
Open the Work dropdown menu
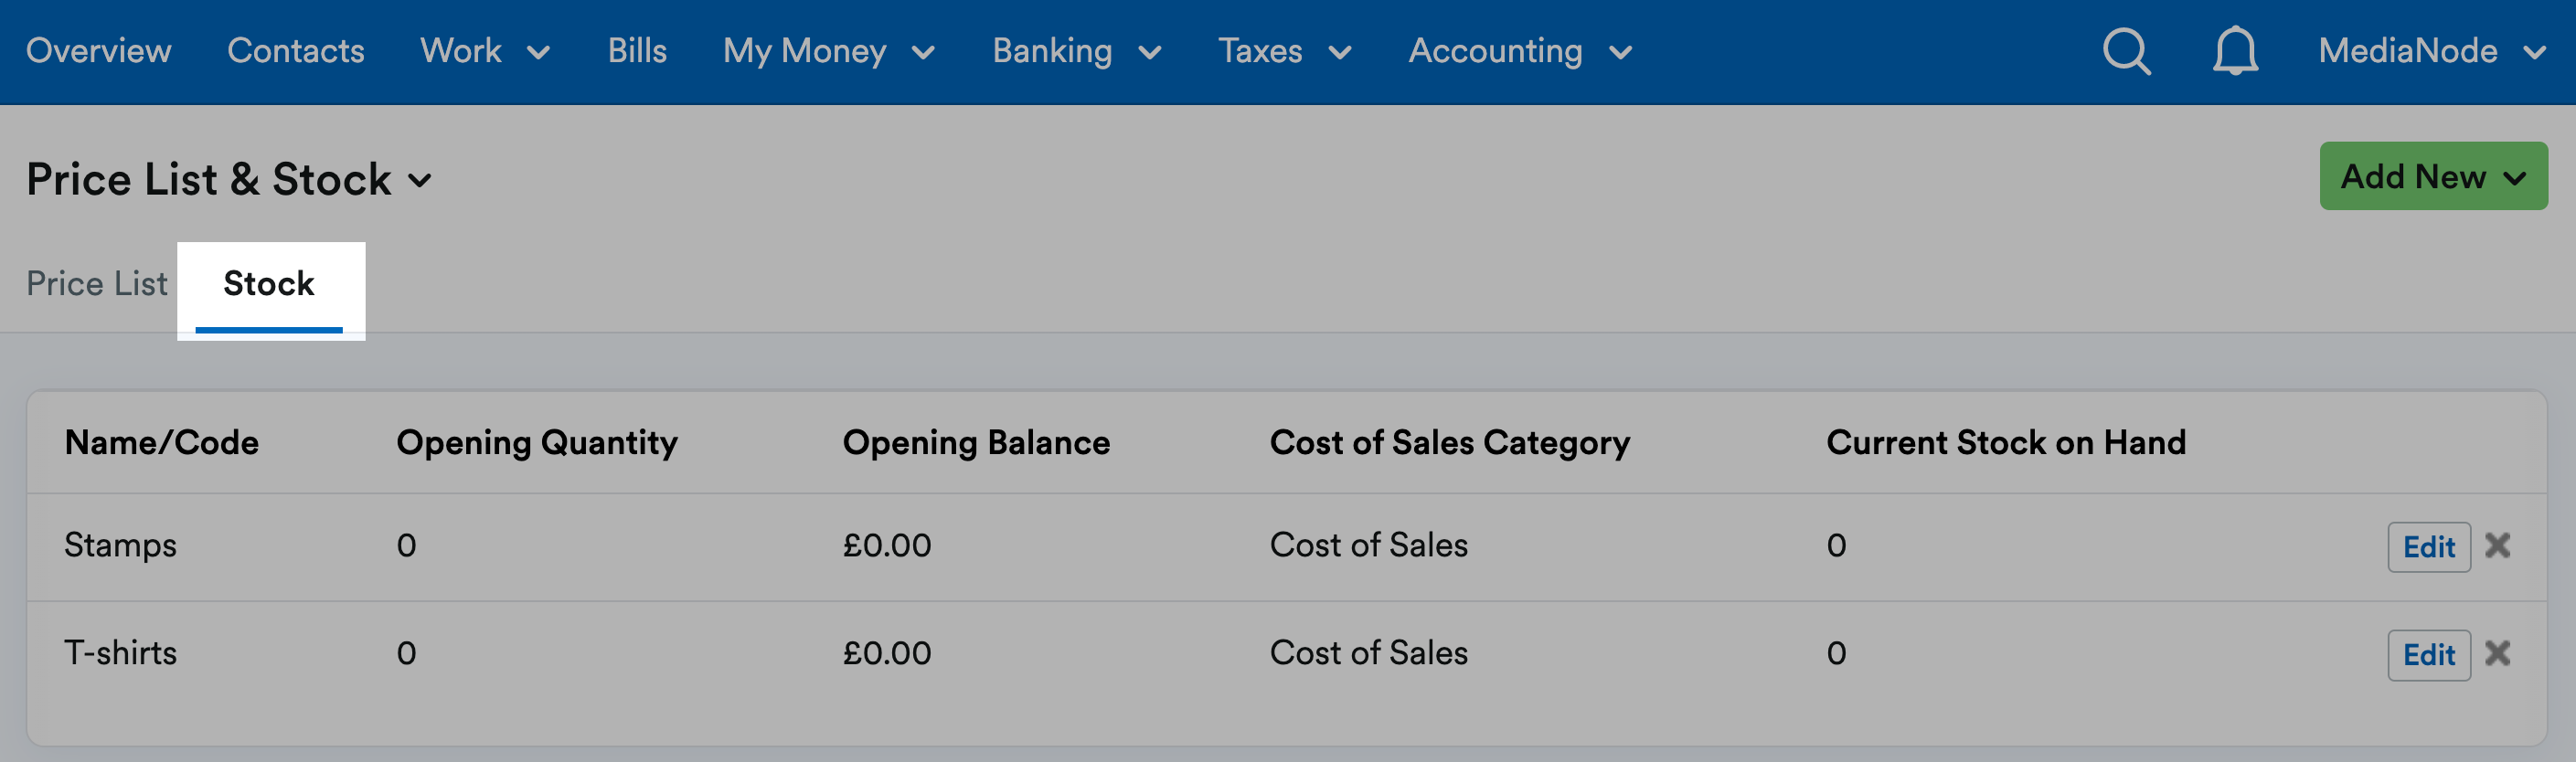click(x=485, y=51)
